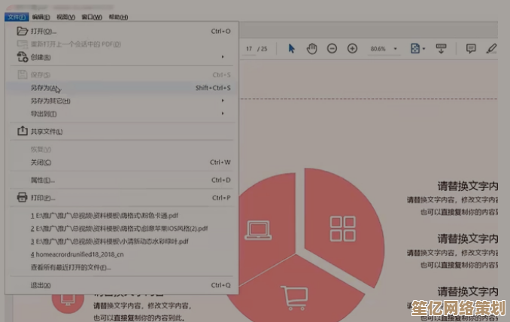Select the arrow selection tool
This screenshot has width=510, height=322.
pos(292,49)
